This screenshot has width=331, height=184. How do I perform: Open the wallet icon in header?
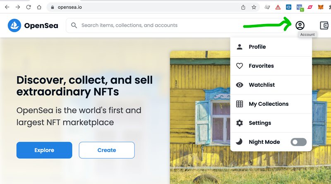point(324,26)
